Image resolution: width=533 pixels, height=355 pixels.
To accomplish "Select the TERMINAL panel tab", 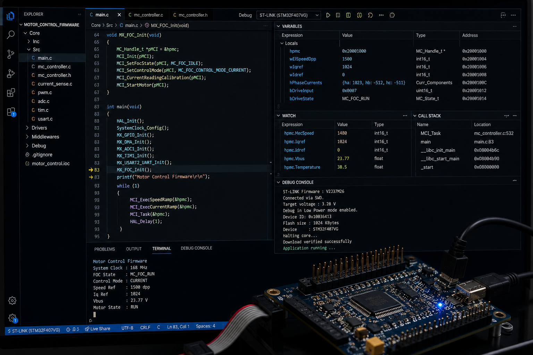I will [162, 249].
